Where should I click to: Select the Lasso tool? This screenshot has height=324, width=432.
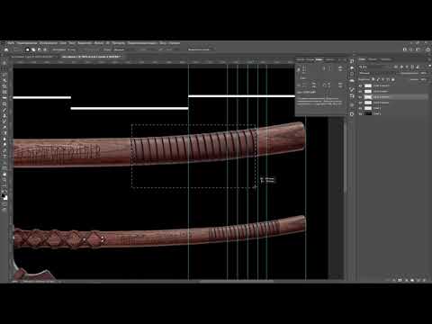[4, 75]
